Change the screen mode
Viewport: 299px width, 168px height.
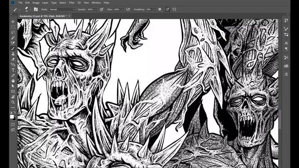pyautogui.click(x=13, y=130)
